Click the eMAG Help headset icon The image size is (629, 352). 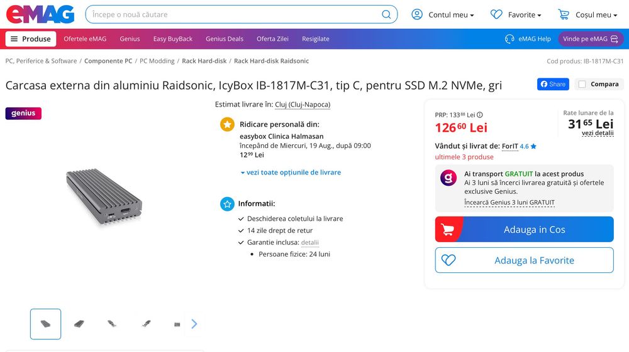coord(509,39)
